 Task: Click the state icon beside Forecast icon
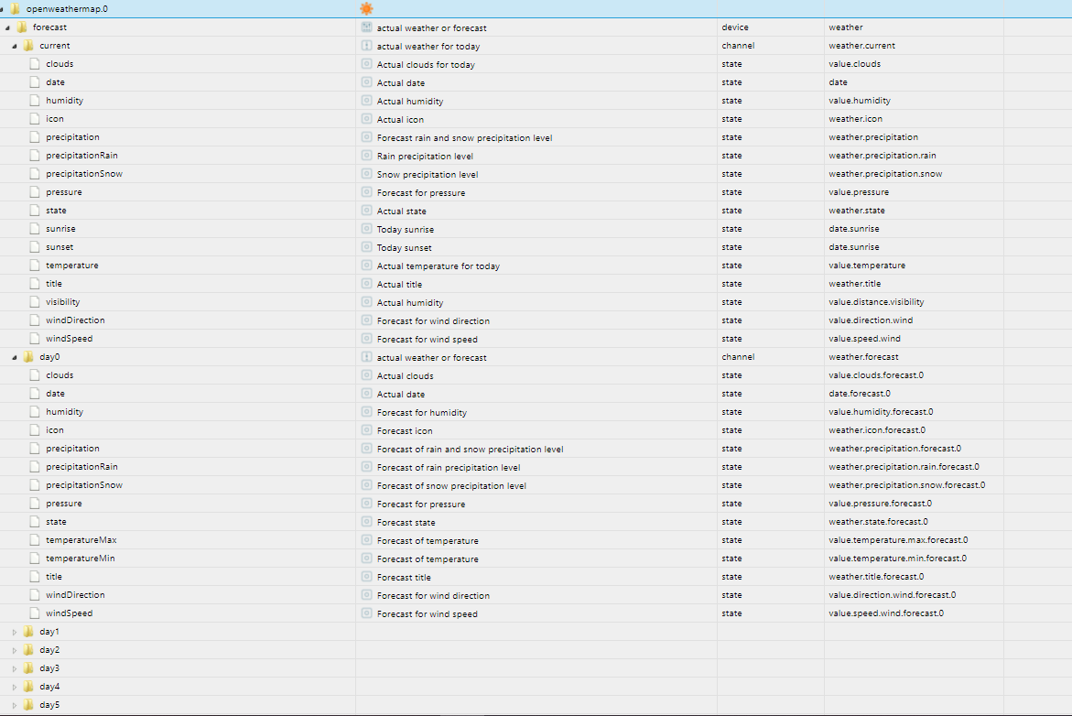pyautogui.click(x=366, y=430)
